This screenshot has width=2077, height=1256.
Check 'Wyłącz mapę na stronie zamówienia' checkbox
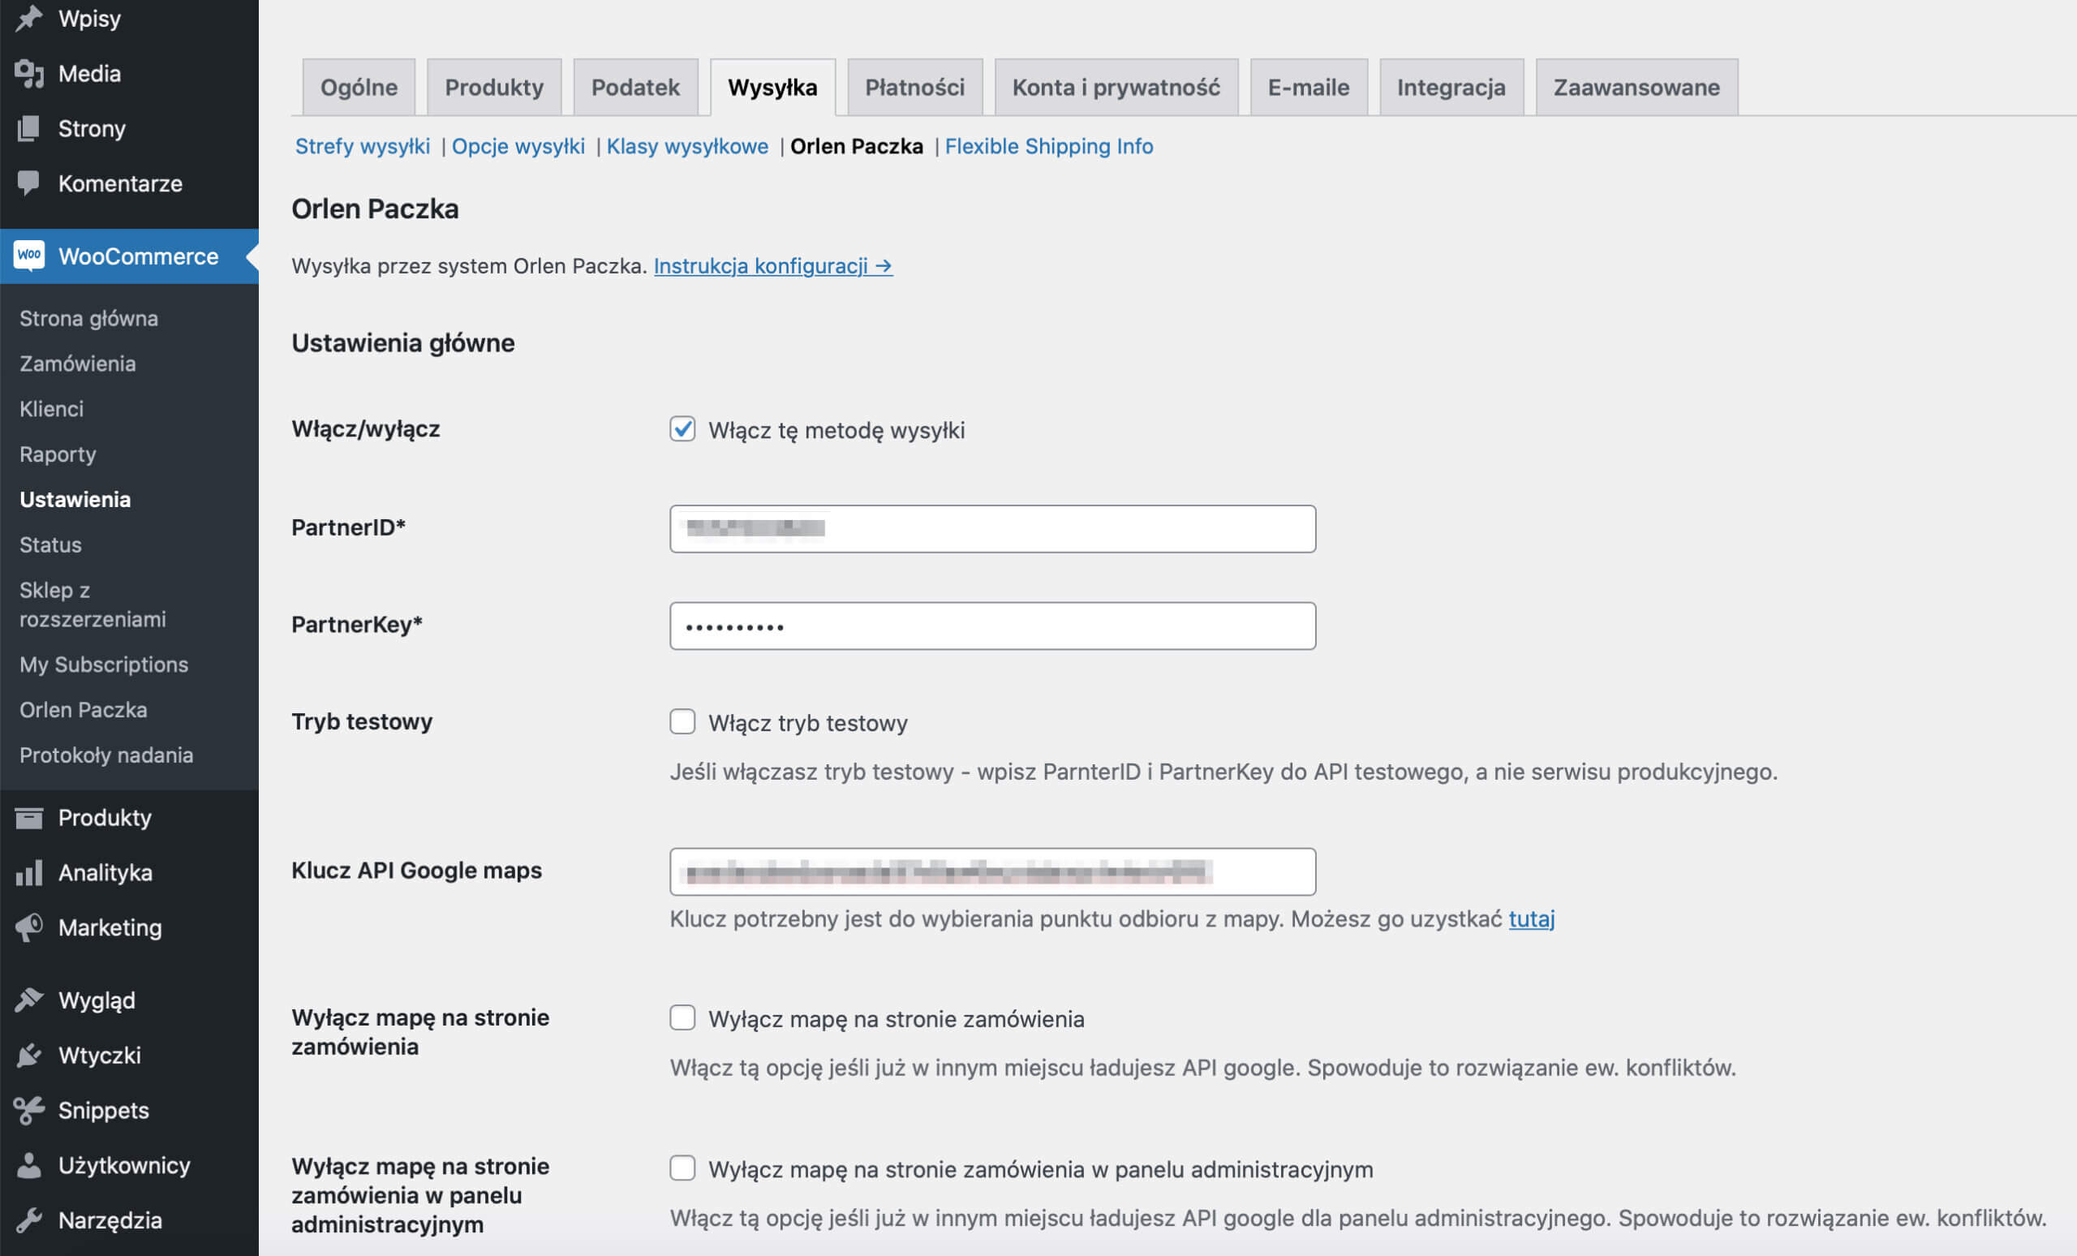[x=682, y=1017]
